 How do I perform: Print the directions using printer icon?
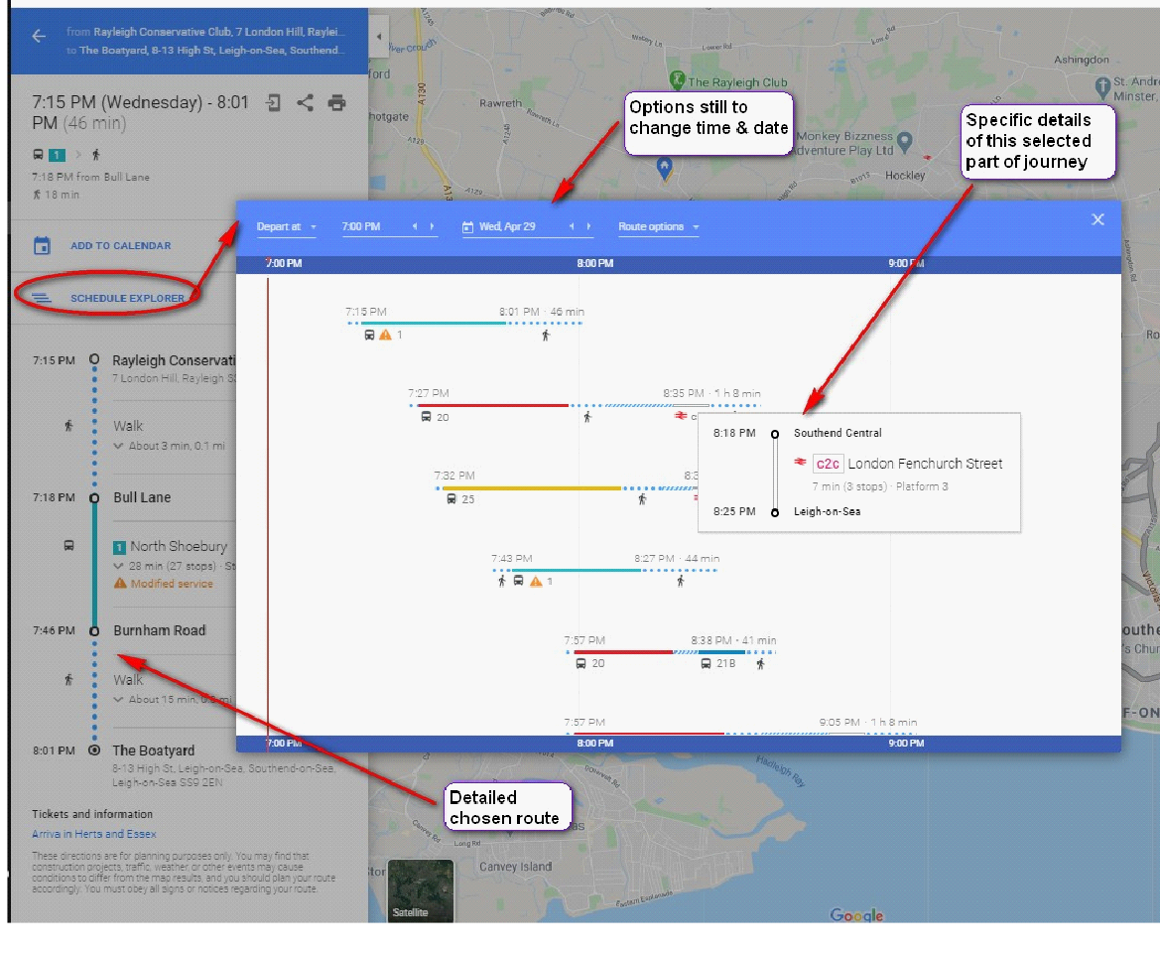click(337, 102)
